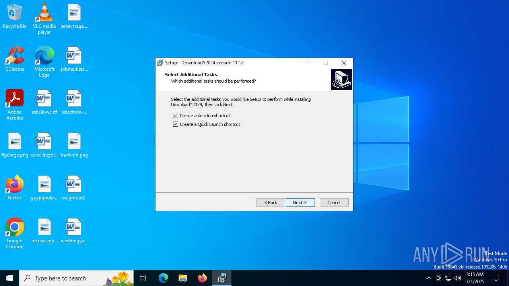Select the Recycle Bin desktop icon

click(15, 17)
